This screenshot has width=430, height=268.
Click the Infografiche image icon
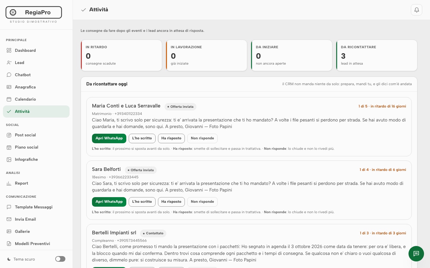pyautogui.click(x=9, y=159)
